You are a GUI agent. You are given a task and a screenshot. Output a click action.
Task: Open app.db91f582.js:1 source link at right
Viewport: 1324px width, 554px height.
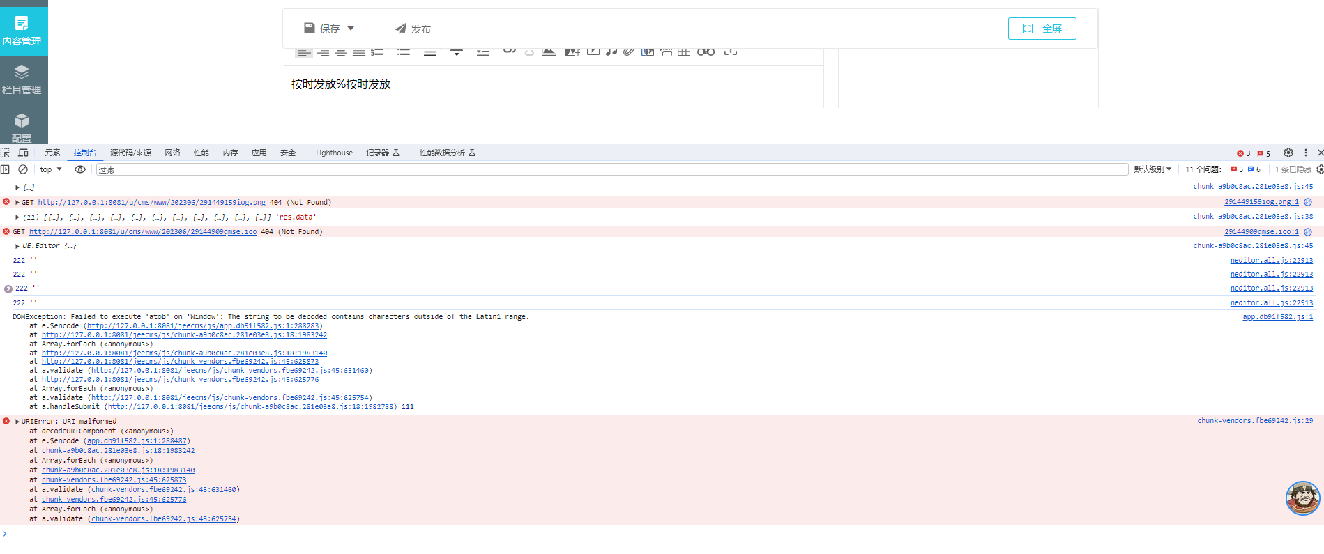(x=1277, y=317)
